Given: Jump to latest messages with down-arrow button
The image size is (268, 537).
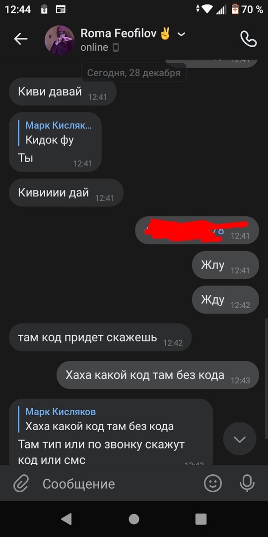Looking at the screenshot, I should click(240, 439).
